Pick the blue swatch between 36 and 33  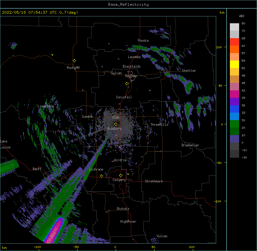pyautogui.click(x=234, y=109)
